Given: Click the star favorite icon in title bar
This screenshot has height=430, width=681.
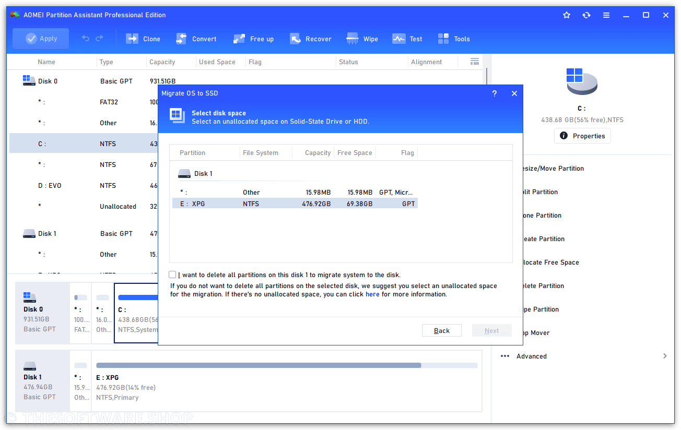Looking at the screenshot, I should (x=567, y=15).
